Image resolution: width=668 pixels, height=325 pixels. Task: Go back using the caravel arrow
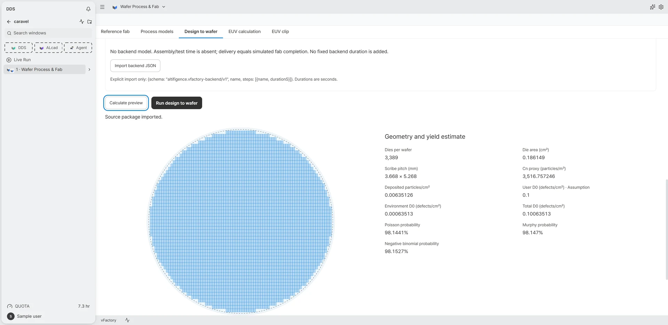tap(9, 22)
